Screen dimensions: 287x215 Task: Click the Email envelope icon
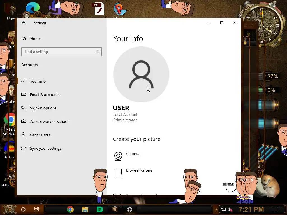[24, 94]
